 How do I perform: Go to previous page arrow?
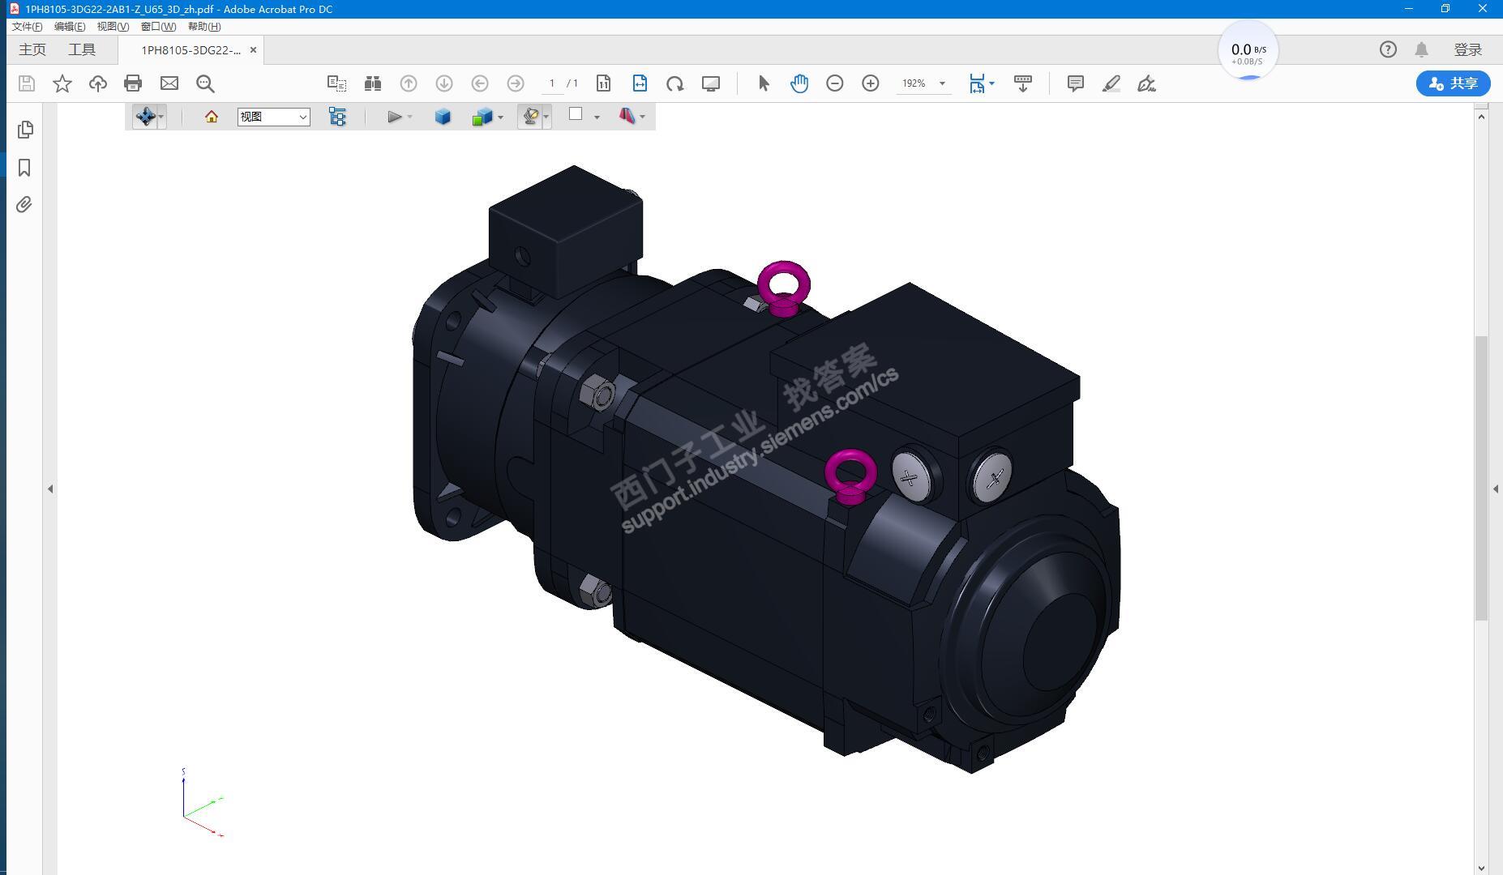pos(409,83)
